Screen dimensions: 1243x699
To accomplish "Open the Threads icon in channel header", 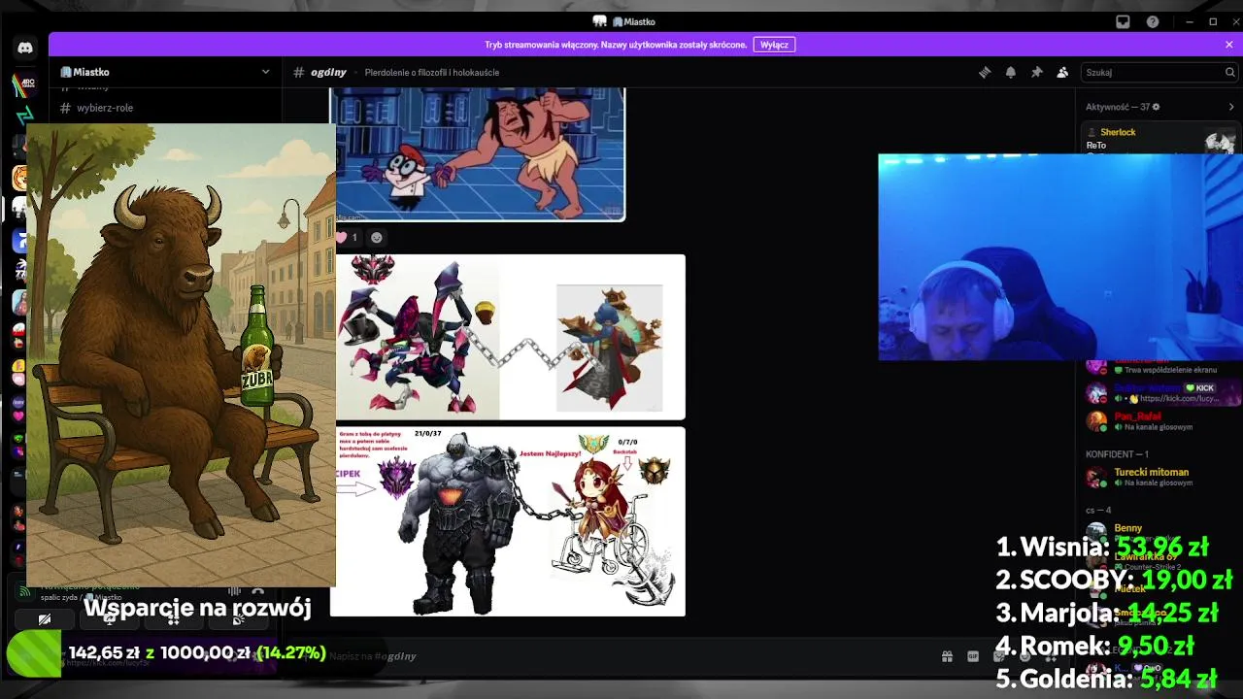I will click(x=985, y=72).
